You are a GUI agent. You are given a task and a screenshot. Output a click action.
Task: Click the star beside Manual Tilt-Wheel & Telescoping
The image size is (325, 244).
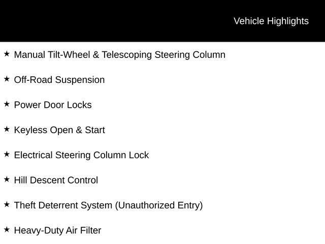(7, 53)
